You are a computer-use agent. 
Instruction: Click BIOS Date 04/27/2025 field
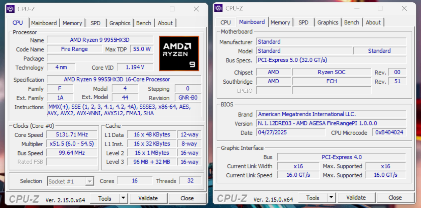tap(291, 132)
